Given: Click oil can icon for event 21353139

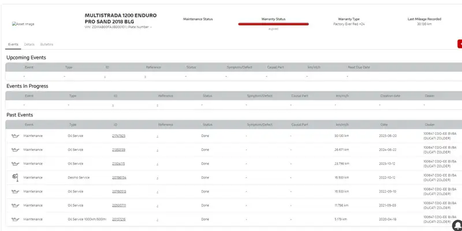Looking at the screenshot, I should [x=15, y=150].
